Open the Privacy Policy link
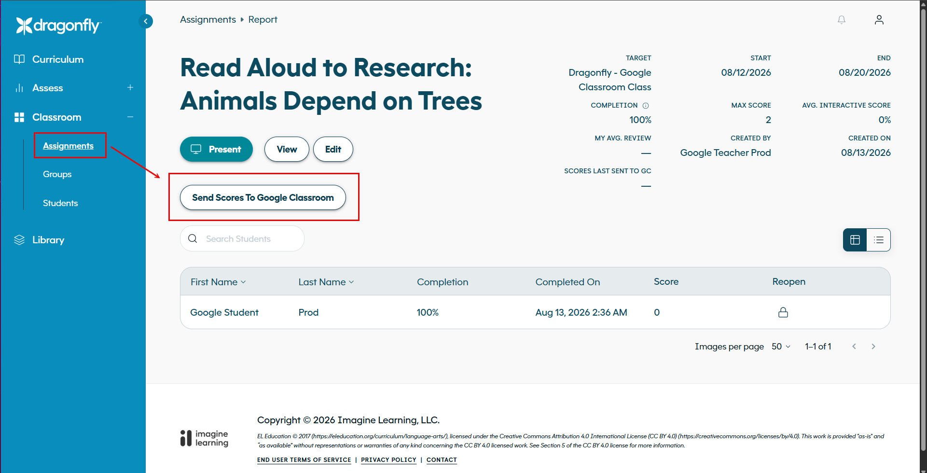 388,460
